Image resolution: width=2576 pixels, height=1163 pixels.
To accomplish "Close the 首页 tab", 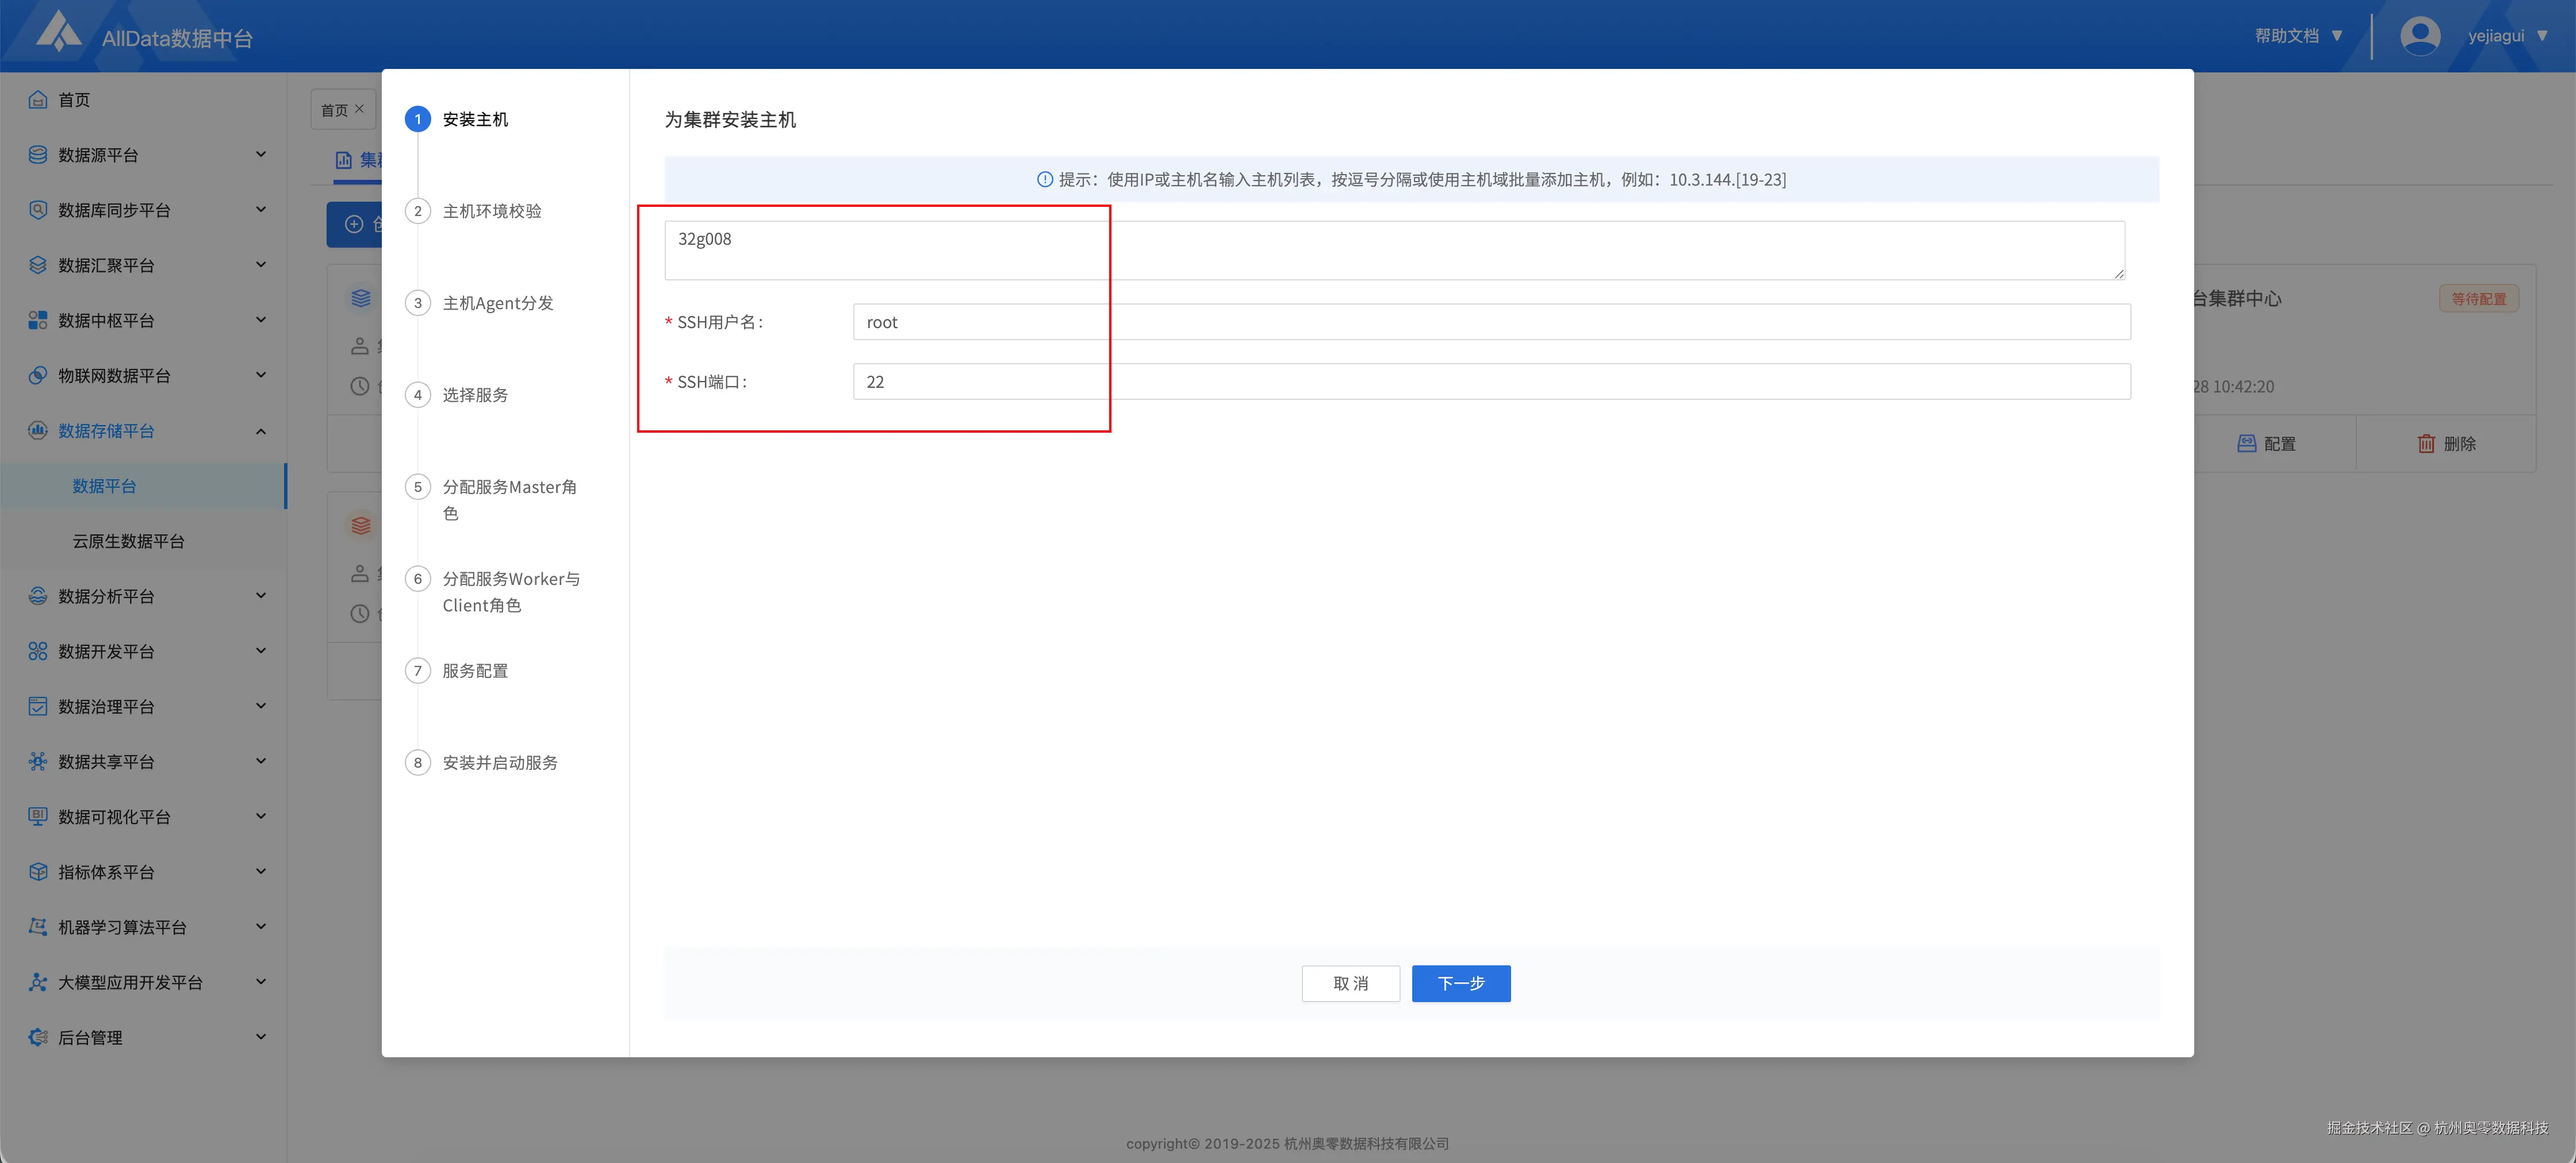I will pyautogui.click(x=360, y=109).
